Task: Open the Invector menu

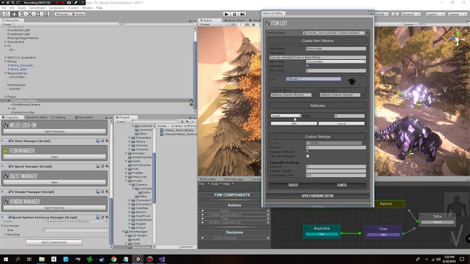Action: coord(73,8)
